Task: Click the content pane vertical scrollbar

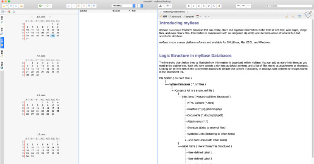Action: click(313, 88)
